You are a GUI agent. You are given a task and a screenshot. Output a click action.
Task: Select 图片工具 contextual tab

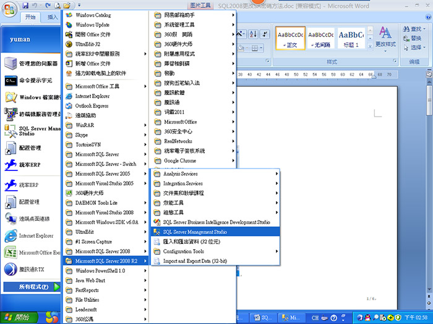(200, 5)
